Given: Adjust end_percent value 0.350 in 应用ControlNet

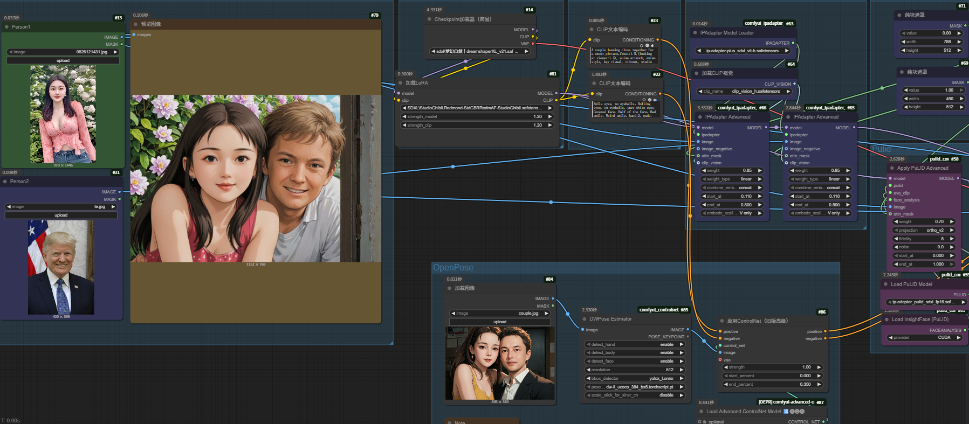Looking at the screenshot, I should click(x=772, y=384).
